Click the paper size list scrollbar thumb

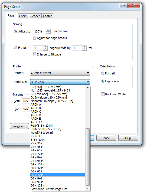click(87, 157)
